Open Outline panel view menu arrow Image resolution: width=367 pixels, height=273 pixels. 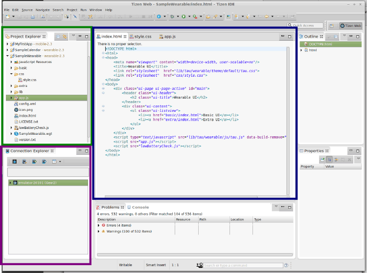344,36
